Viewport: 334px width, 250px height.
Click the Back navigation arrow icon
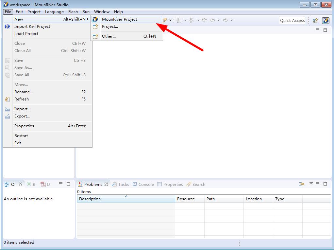click(212, 20)
